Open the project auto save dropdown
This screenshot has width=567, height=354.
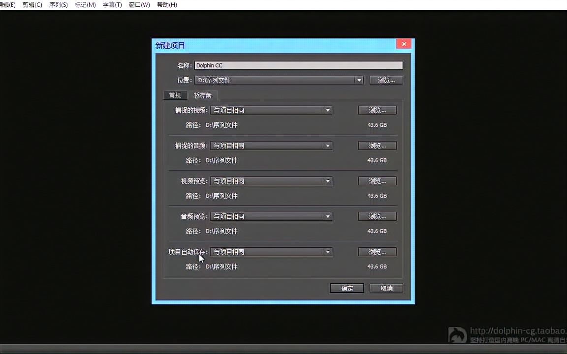click(327, 252)
